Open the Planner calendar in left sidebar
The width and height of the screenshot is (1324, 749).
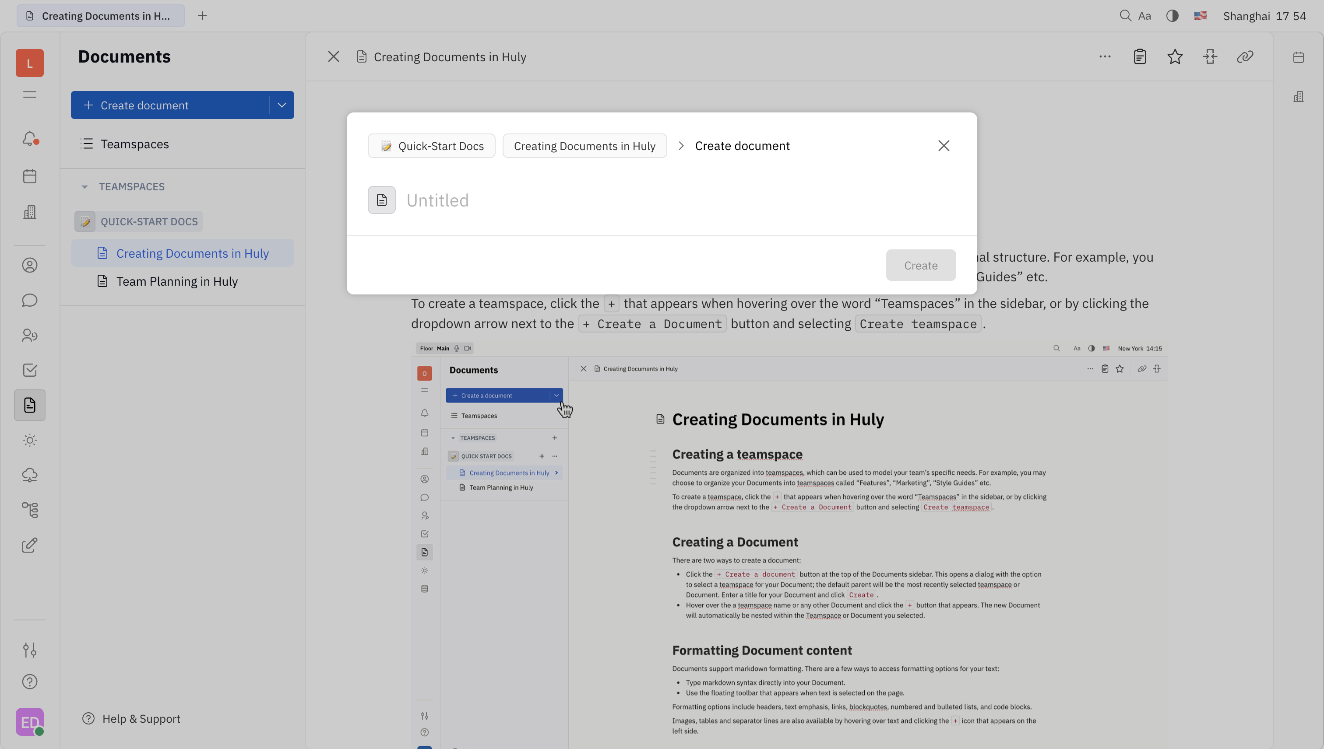coord(29,176)
